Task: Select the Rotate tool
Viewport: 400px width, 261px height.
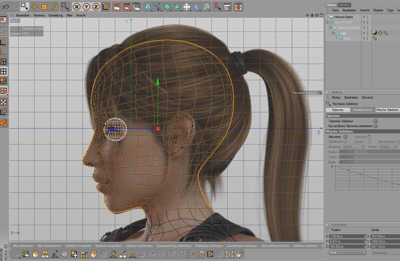Action: (x=54, y=7)
